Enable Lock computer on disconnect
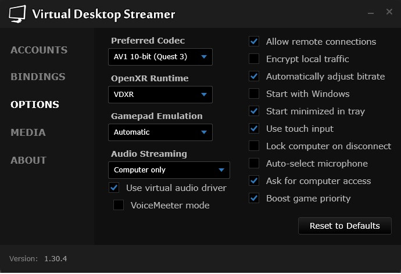 [254, 146]
